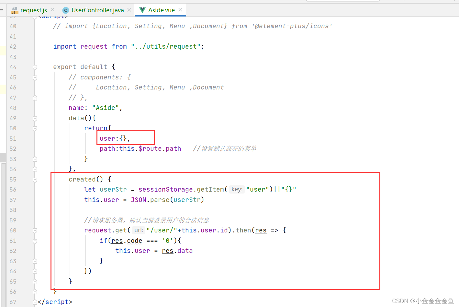Click the name property "Aside" string
This screenshot has height=307, width=459.
pos(106,108)
